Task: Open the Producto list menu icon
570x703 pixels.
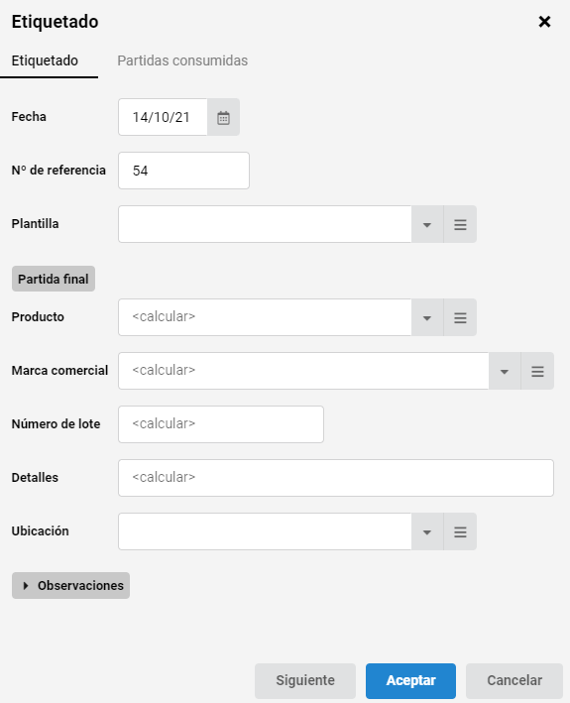Action: click(460, 317)
